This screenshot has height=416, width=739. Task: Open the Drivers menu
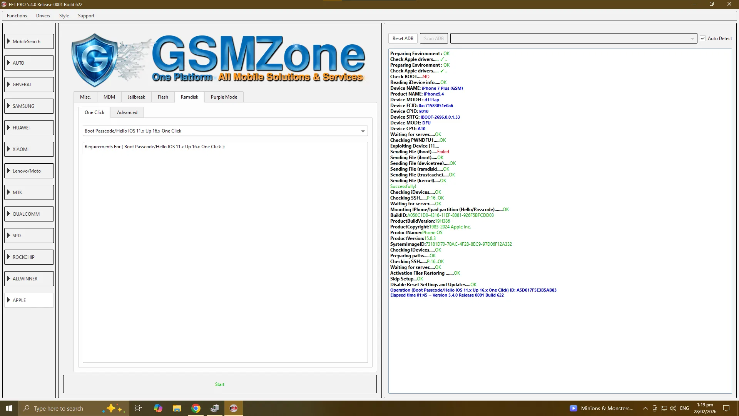pyautogui.click(x=43, y=16)
